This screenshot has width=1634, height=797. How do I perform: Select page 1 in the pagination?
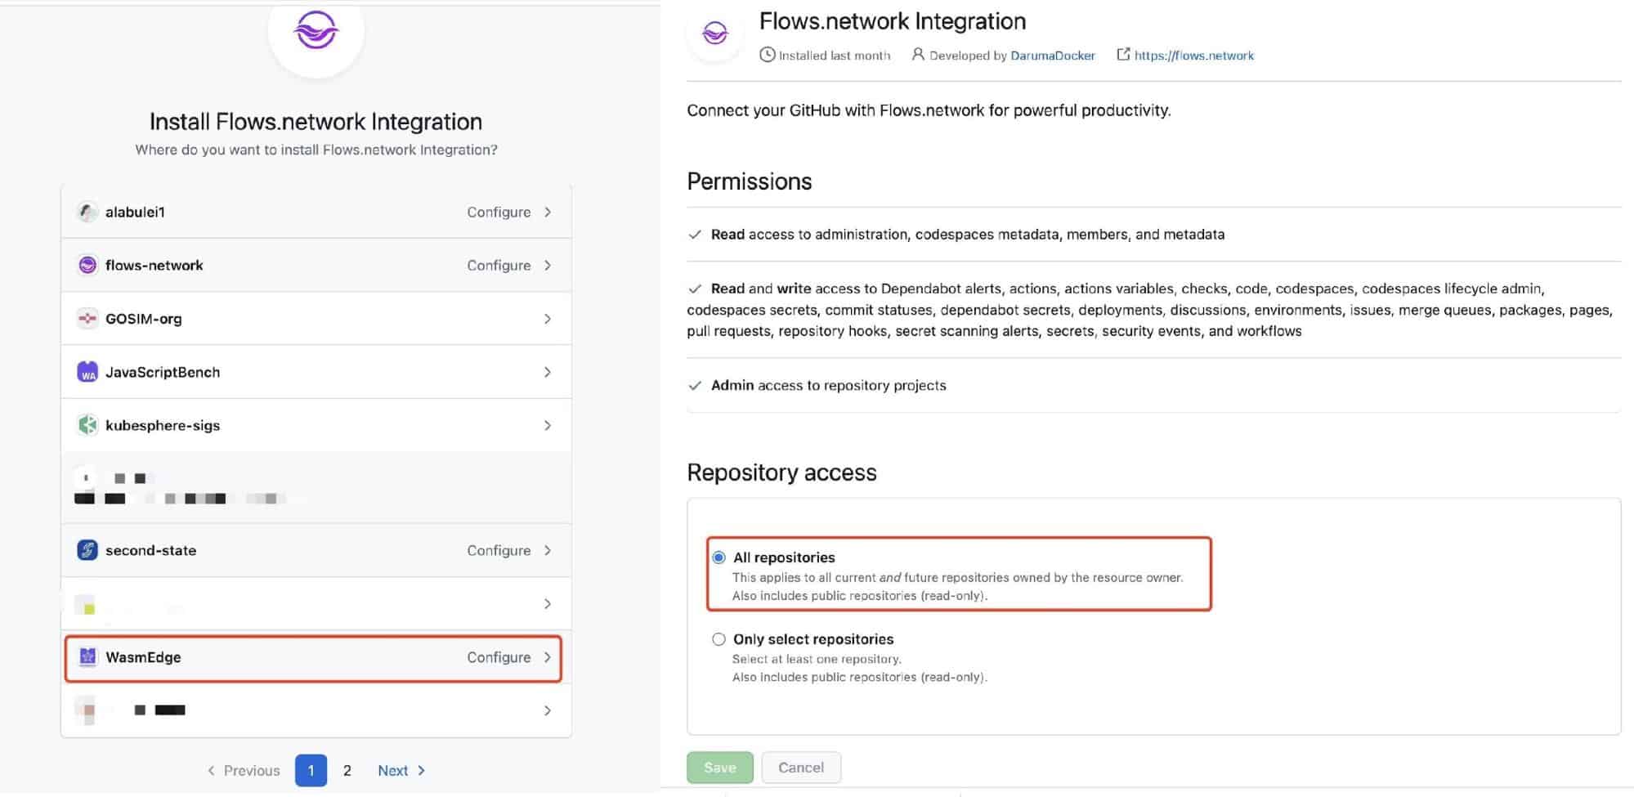(311, 770)
